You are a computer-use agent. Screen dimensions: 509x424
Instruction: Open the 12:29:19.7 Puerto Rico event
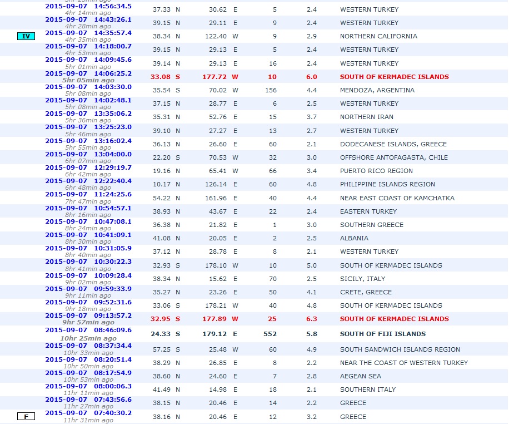[88, 167]
